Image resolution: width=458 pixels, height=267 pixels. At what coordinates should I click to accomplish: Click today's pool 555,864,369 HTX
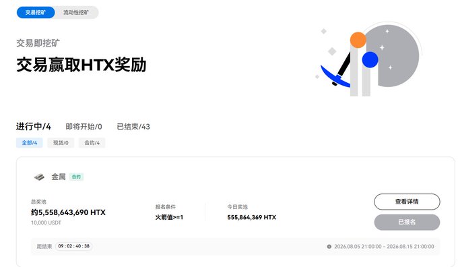[x=251, y=217]
